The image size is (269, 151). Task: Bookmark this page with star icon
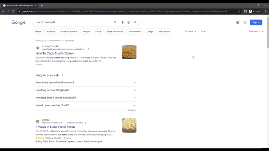(x=239, y=11)
